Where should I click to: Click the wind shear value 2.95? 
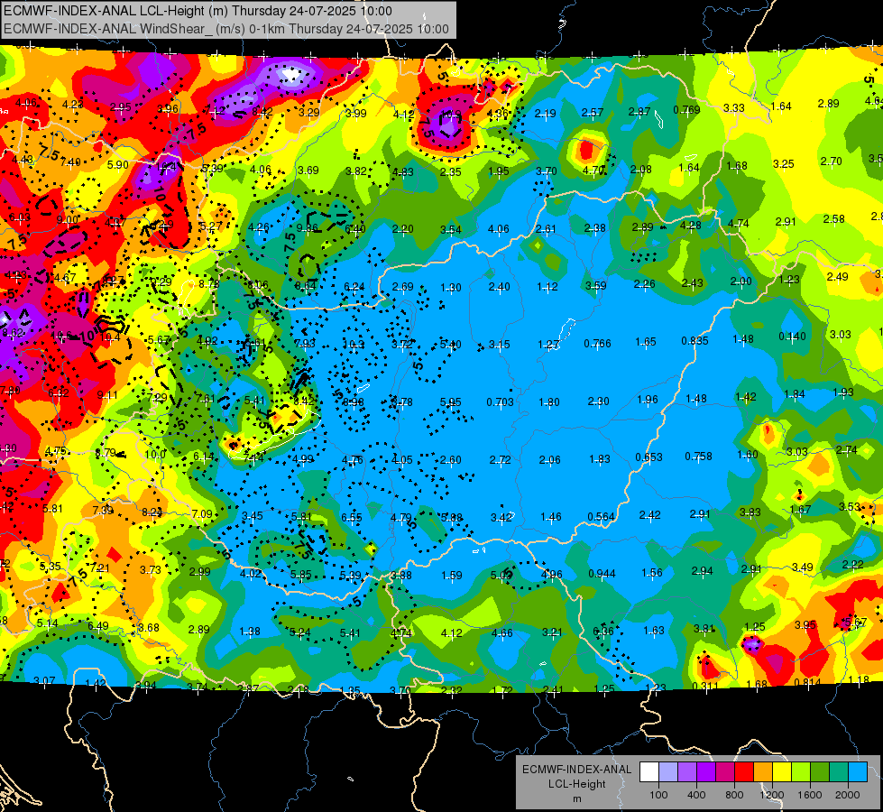click(x=120, y=107)
